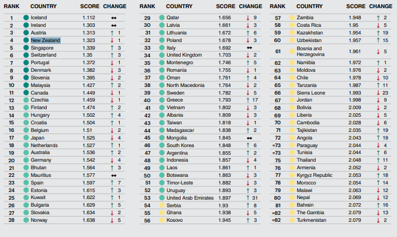
Task: Click the up arrow in Spain's row
Action: [x=112, y=183]
